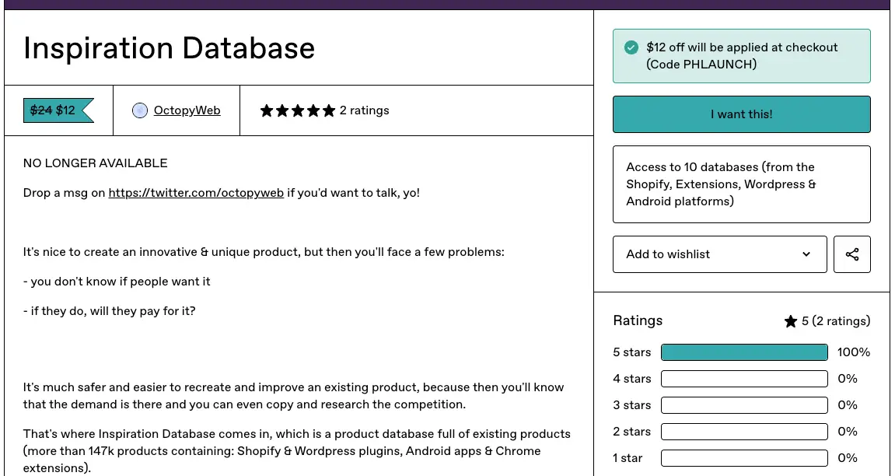The height and width of the screenshot is (476, 895).
Task: Click the Ratings section heading
Action: point(638,320)
